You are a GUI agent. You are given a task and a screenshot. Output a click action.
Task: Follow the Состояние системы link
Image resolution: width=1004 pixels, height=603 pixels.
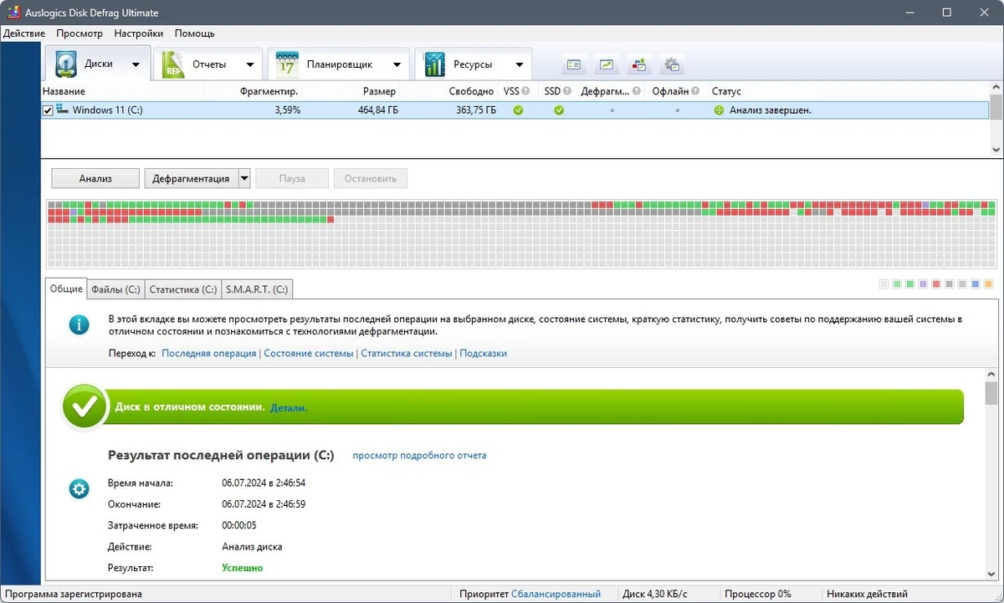pyautogui.click(x=309, y=353)
